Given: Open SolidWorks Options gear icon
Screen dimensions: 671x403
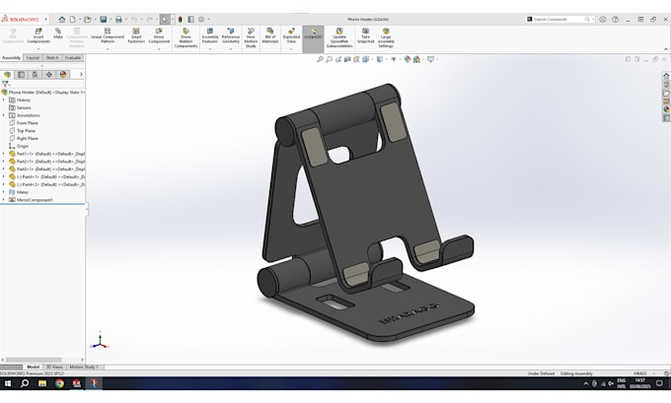Looking at the screenshot, I should coord(201,20).
